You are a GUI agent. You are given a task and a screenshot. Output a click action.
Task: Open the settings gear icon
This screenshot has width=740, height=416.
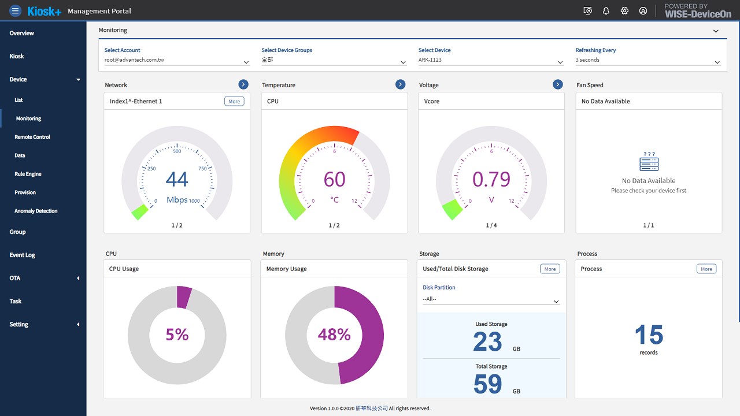coord(624,10)
